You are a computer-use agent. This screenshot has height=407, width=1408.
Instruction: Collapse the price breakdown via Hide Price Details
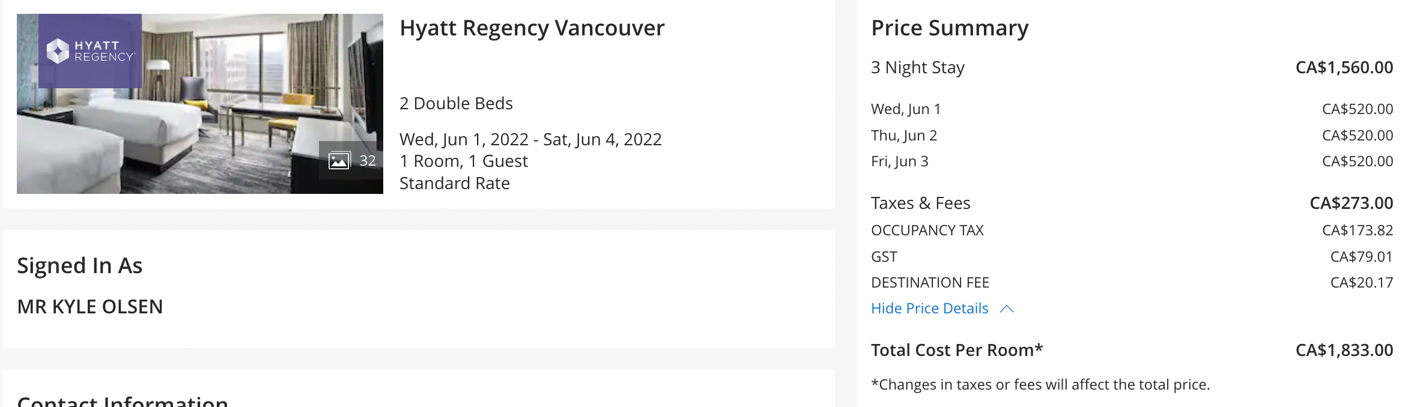pyautogui.click(x=929, y=308)
